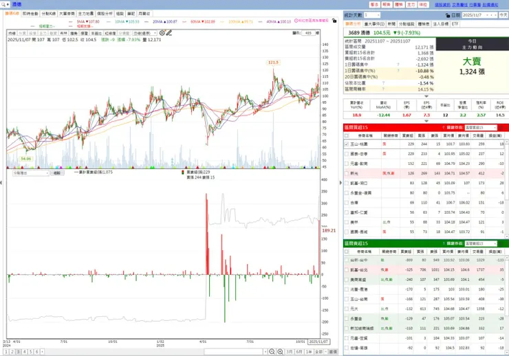Image resolution: width=509 pixels, height=356 pixels.
Task: Click the search magnifier icon at top-left
Action: coord(3,5)
